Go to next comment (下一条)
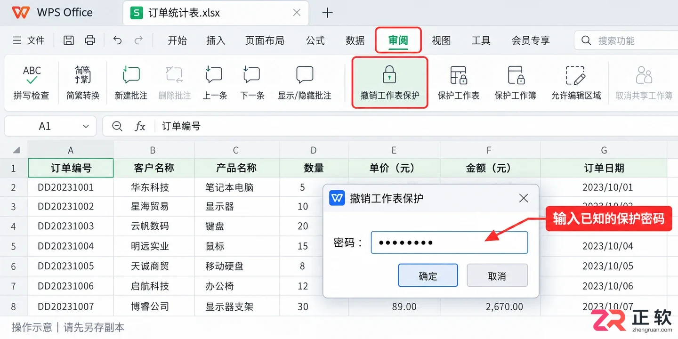The width and height of the screenshot is (678, 339). click(x=252, y=83)
